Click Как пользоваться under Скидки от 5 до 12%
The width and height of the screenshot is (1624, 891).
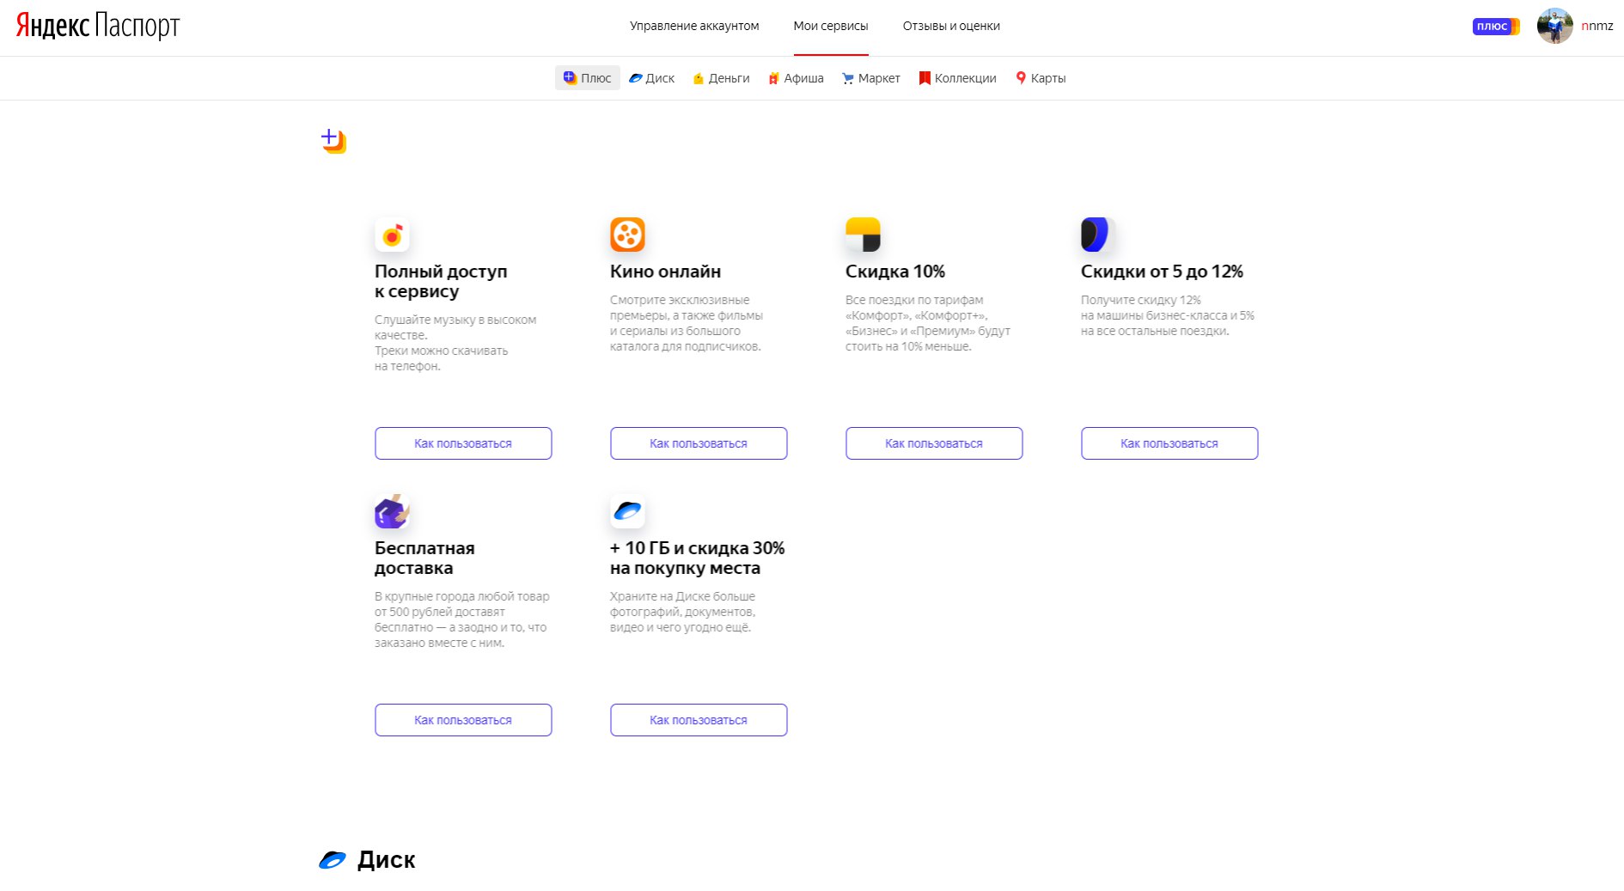(x=1169, y=443)
